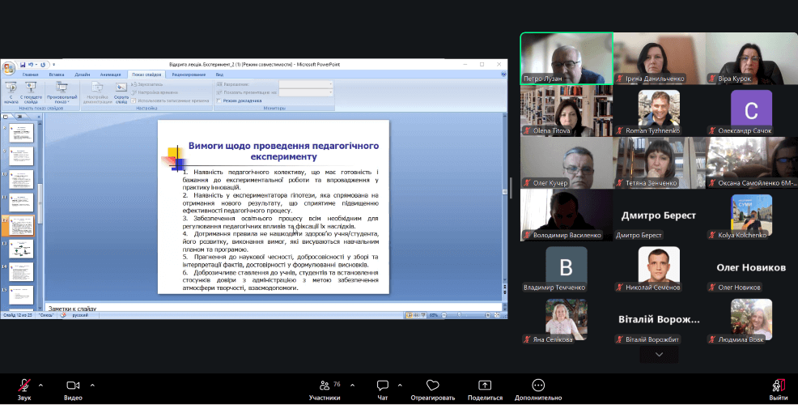Open the Участники participants panel
798x405 pixels.
pyautogui.click(x=324, y=385)
